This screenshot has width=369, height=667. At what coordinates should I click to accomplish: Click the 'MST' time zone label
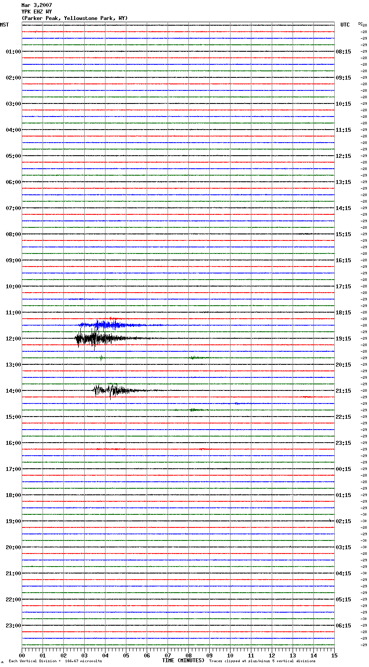(4, 25)
